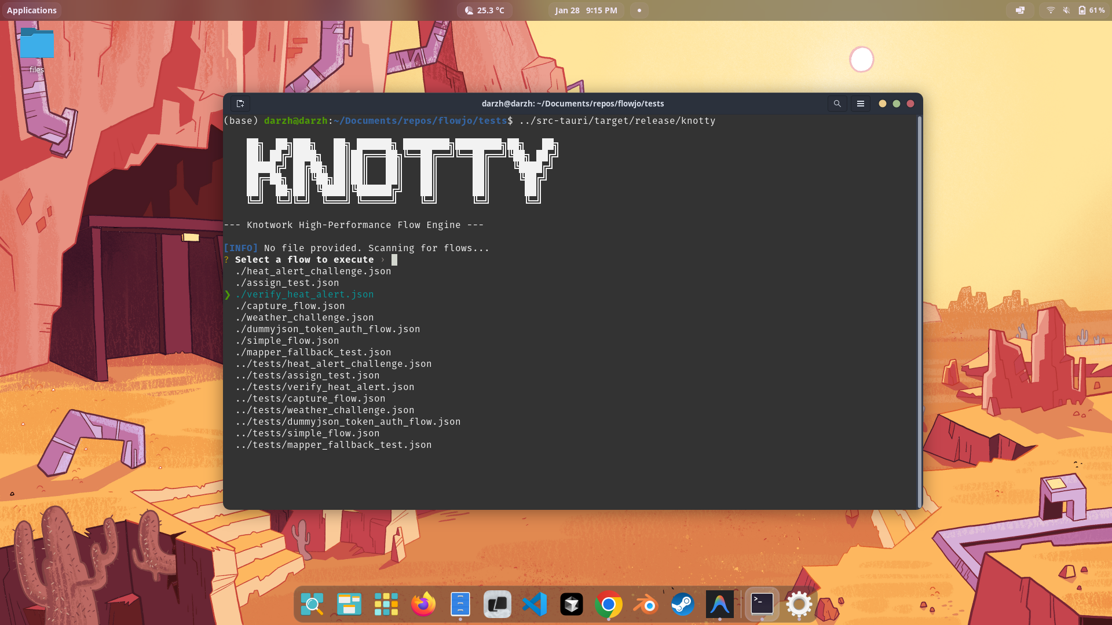Select the verify_heat_alert.json flow
Screen dimensions: 1112x625
tap(304, 294)
